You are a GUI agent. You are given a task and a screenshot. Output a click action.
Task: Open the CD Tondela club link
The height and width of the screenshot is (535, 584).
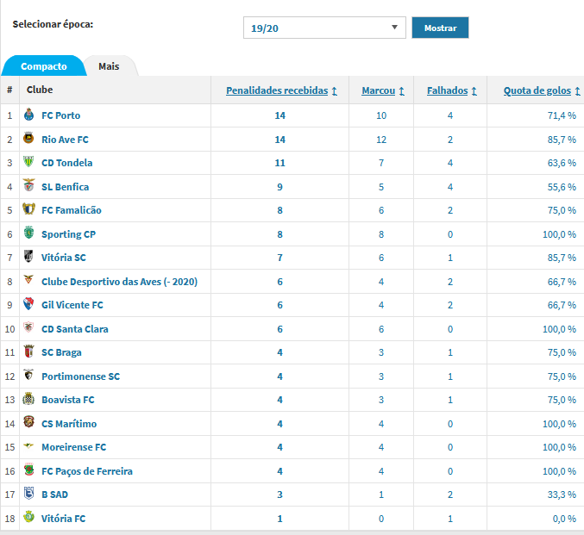[x=67, y=163]
